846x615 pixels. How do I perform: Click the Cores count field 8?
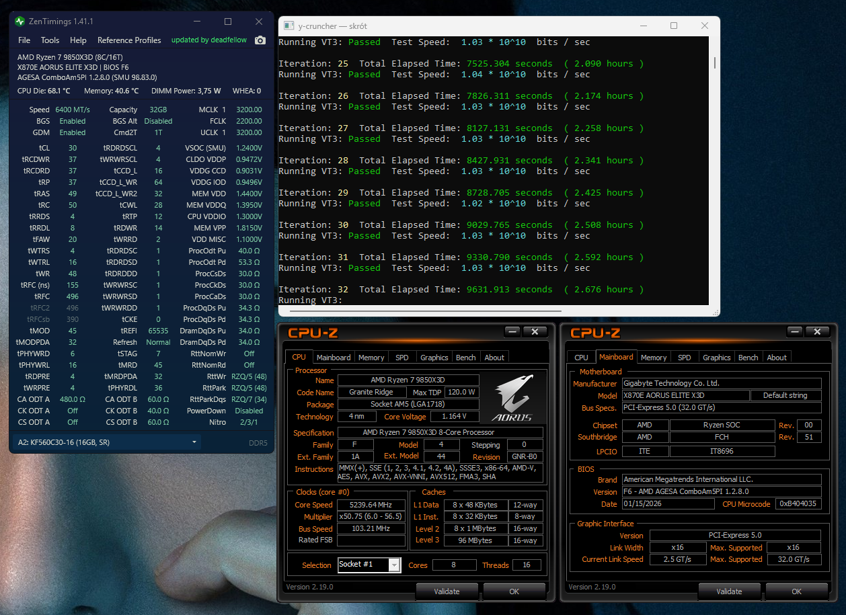click(453, 565)
